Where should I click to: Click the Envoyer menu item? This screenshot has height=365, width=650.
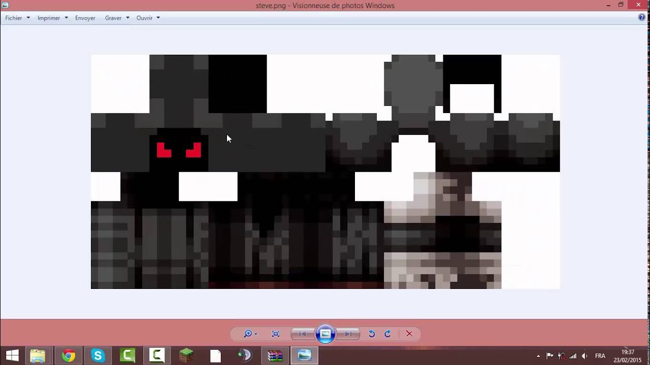[x=85, y=18]
